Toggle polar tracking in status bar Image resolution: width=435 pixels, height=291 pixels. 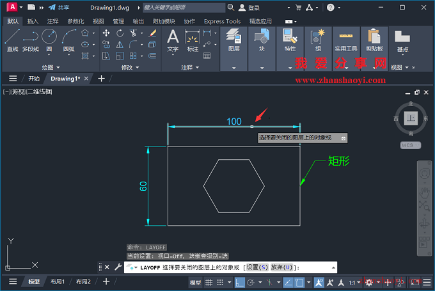251,283
